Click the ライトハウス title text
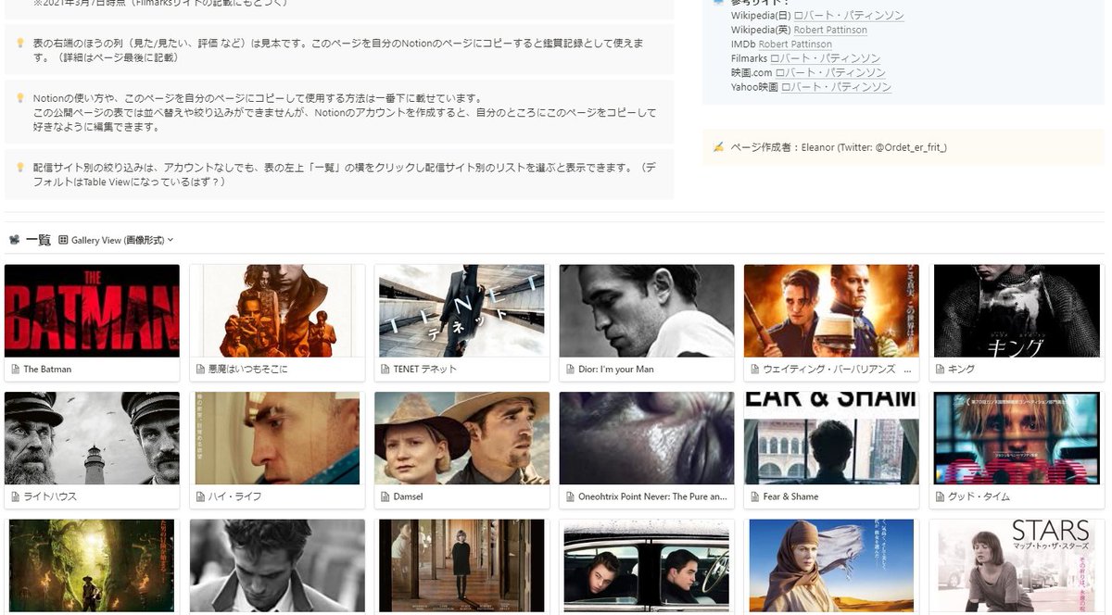1112x615 pixels. pyautogui.click(x=50, y=496)
